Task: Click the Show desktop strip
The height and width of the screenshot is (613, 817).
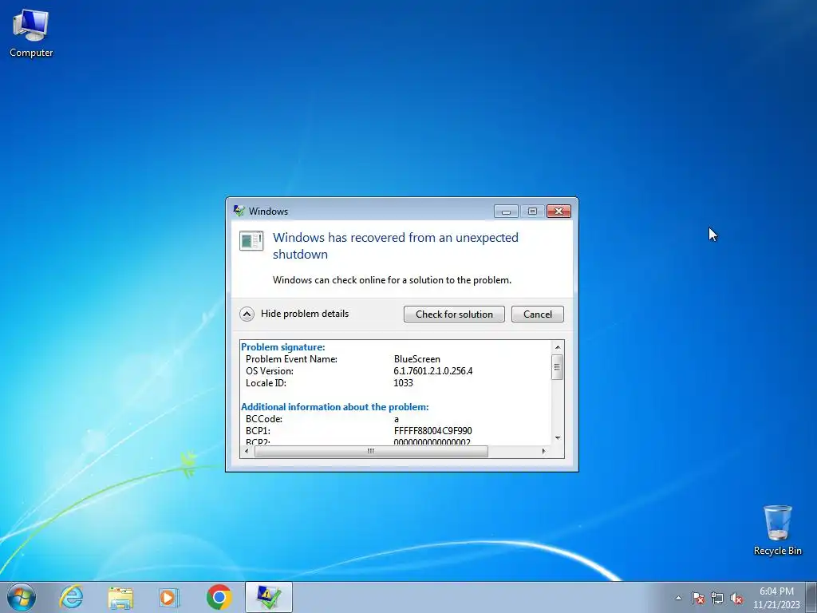Action: tap(811, 597)
